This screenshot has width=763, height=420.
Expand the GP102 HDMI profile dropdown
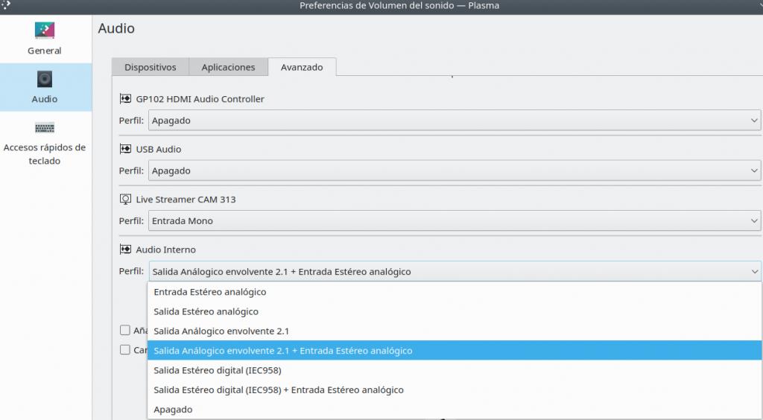(x=454, y=121)
